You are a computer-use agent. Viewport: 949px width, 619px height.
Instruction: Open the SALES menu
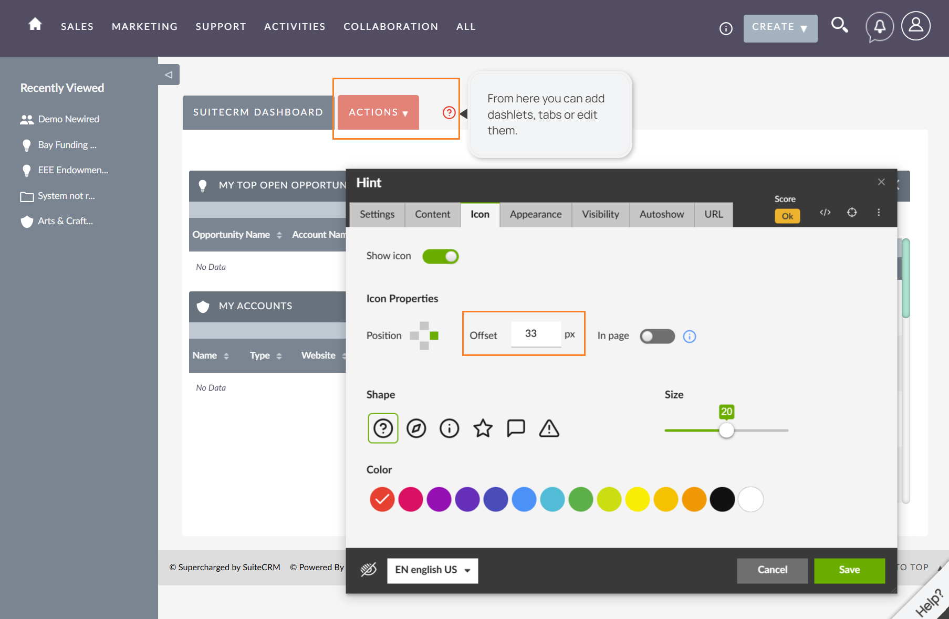pyautogui.click(x=77, y=27)
